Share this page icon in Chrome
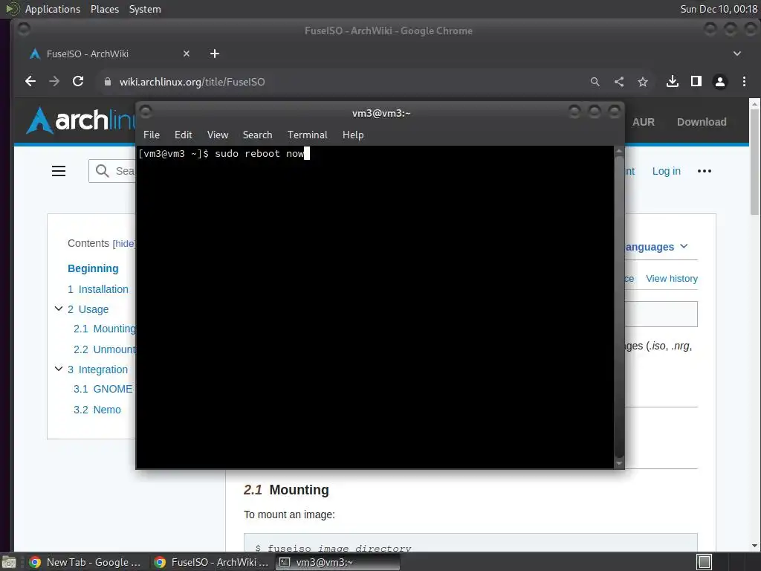Image resolution: width=761 pixels, height=571 pixels. [619, 82]
